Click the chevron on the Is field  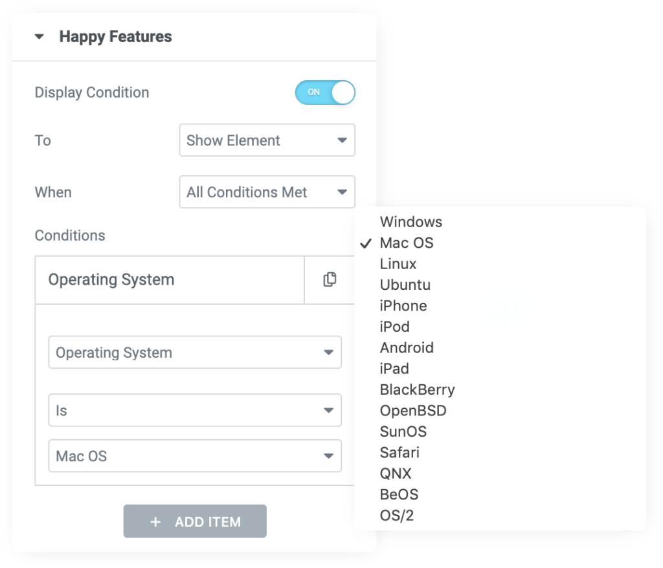click(x=330, y=410)
